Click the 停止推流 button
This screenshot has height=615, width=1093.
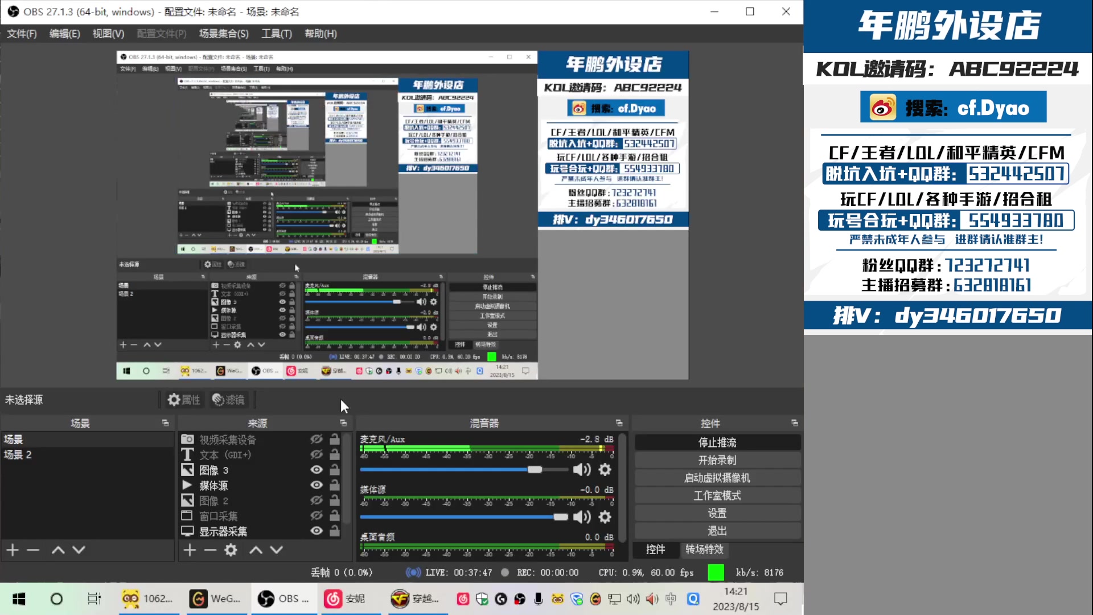[717, 442]
